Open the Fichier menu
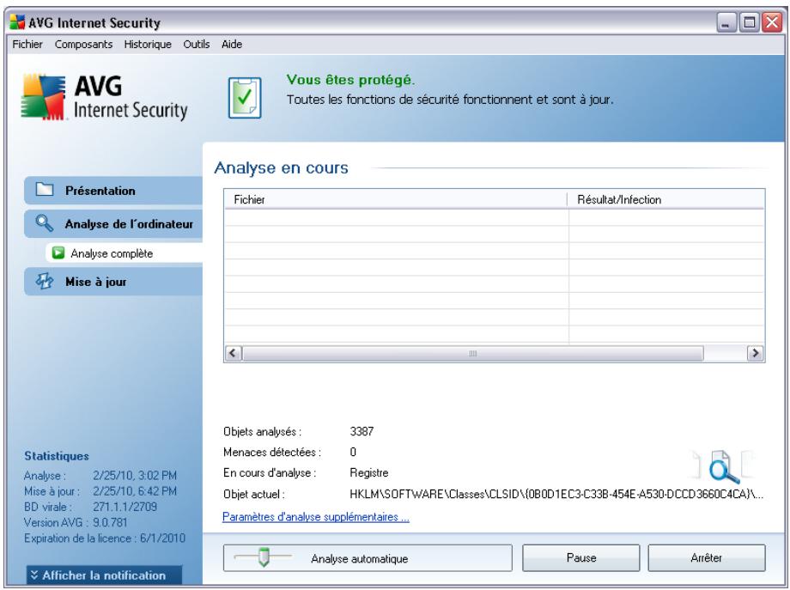The height and width of the screenshot is (590, 790). click(x=27, y=45)
